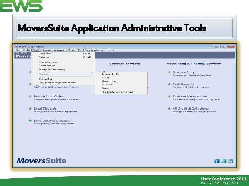The image size is (249, 186).
Task: Click 'Revenue, commissions, invoicing' description text
Action: click(x=192, y=75)
